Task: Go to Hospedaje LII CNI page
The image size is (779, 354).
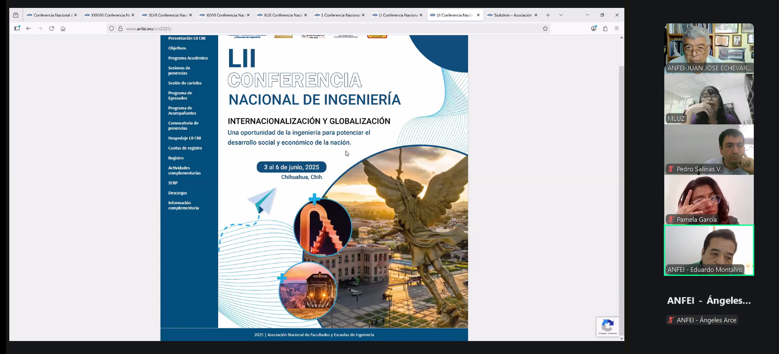Action: pyautogui.click(x=185, y=138)
